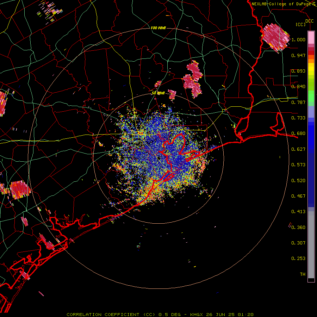The image size is (317, 317).
Task: Select the 0.253 color scale label
Action: [x=298, y=259]
